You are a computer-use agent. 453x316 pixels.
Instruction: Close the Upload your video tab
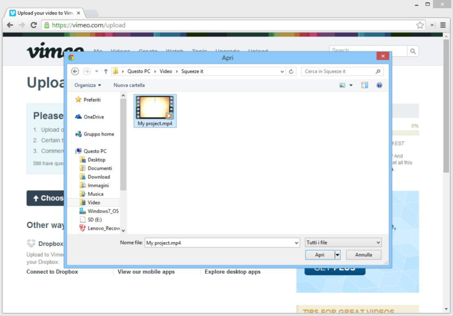(78, 13)
